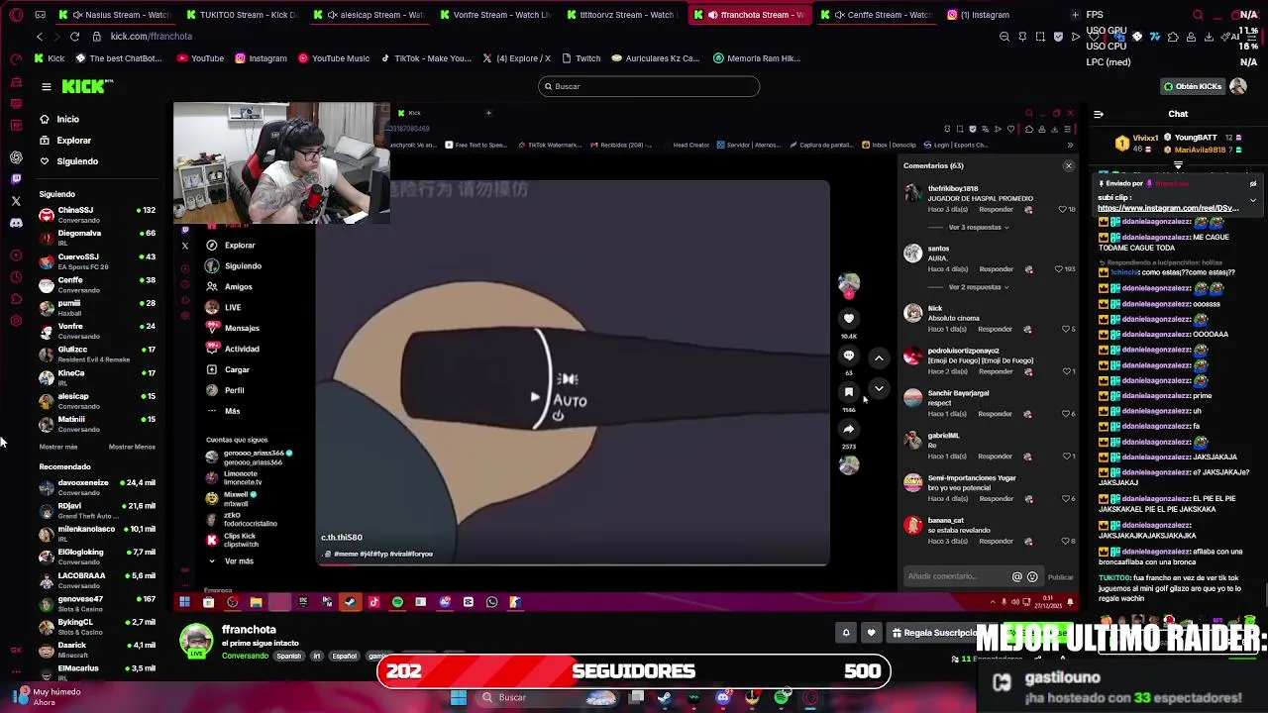The height and width of the screenshot is (713, 1268).
Task: Click the Obtén KICKs button
Action: click(1193, 86)
